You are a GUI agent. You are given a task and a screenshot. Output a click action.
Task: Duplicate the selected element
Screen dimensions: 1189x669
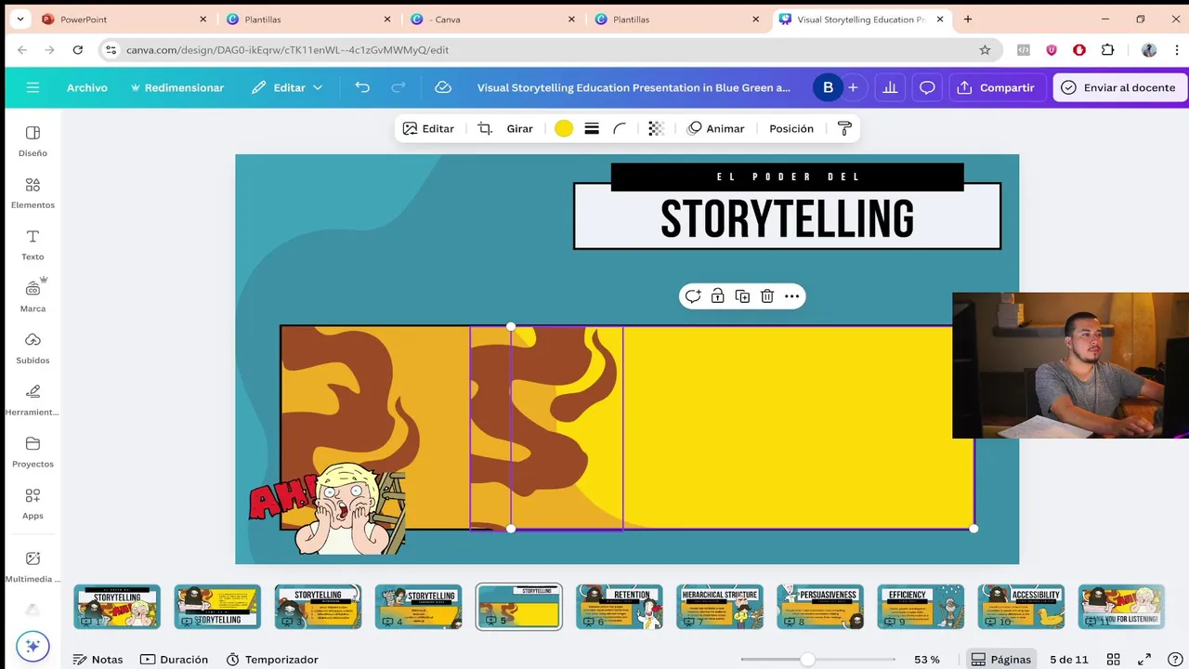point(742,296)
